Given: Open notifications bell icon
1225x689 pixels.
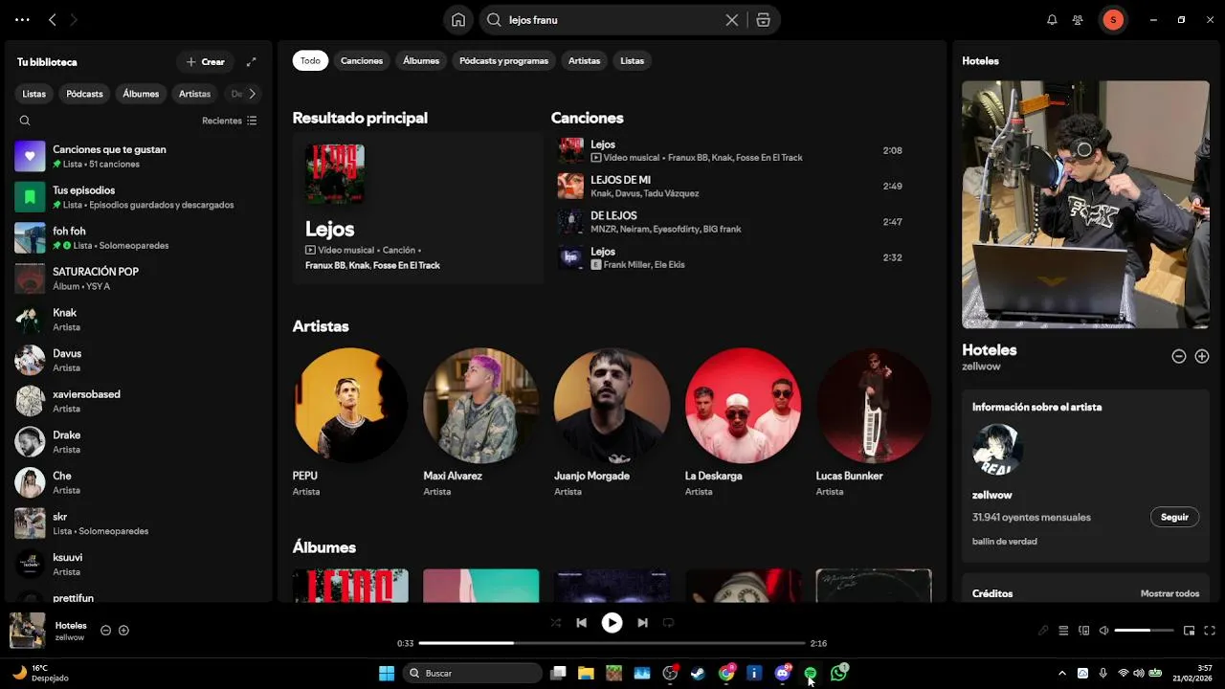Looking at the screenshot, I should (1052, 20).
